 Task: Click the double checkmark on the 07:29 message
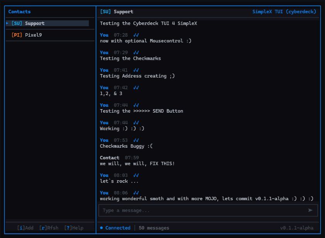[x=136, y=52]
